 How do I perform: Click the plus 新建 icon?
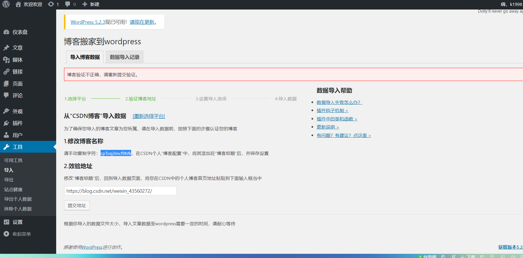click(85, 4)
